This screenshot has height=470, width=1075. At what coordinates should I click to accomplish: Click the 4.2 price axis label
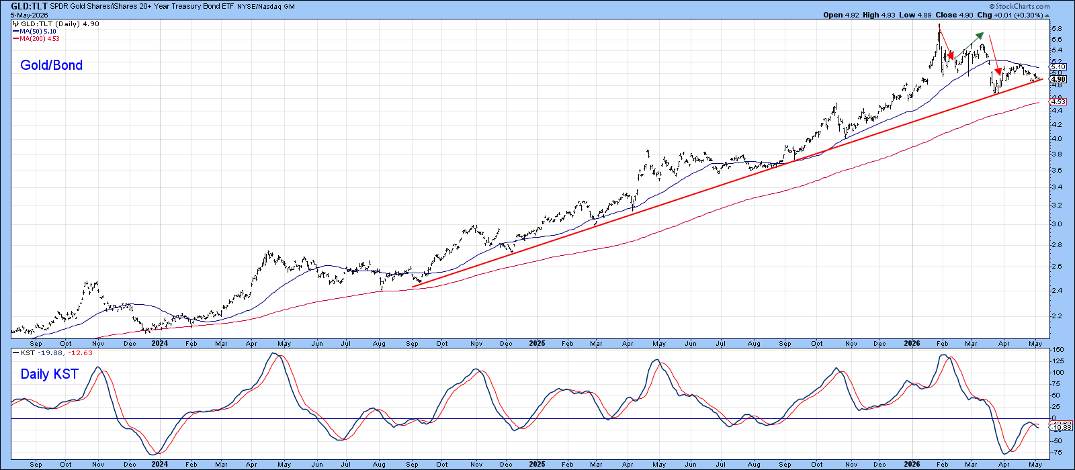tap(1056, 124)
